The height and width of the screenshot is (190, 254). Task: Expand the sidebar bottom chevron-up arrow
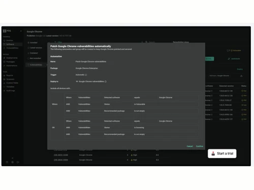coord(12,158)
